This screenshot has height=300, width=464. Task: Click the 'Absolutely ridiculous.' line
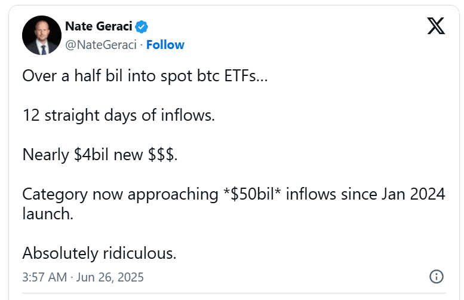coord(99,253)
